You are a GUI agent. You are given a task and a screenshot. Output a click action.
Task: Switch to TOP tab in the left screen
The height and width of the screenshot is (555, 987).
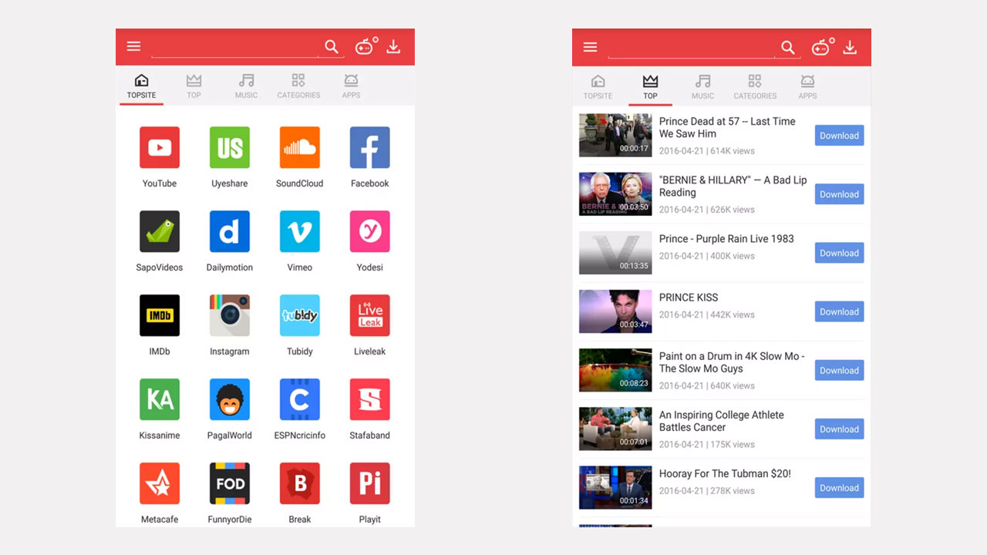[194, 86]
